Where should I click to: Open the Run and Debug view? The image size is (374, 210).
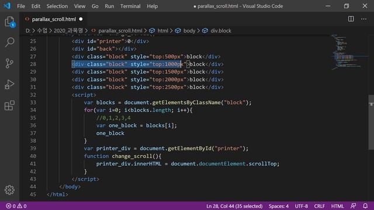pyautogui.click(x=9, y=84)
